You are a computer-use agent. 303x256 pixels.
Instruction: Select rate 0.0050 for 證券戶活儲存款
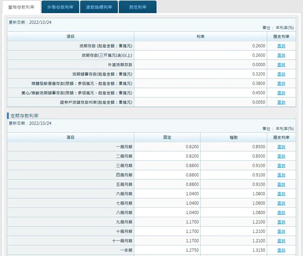coord(258,102)
